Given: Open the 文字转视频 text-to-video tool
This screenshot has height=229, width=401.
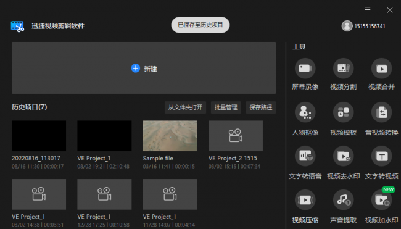Looking at the screenshot, I should pyautogui.click(x=381, y=156).
